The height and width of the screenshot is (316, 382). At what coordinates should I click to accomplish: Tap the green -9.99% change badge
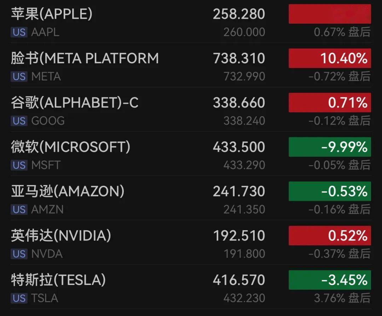click(x=330, y=147)
